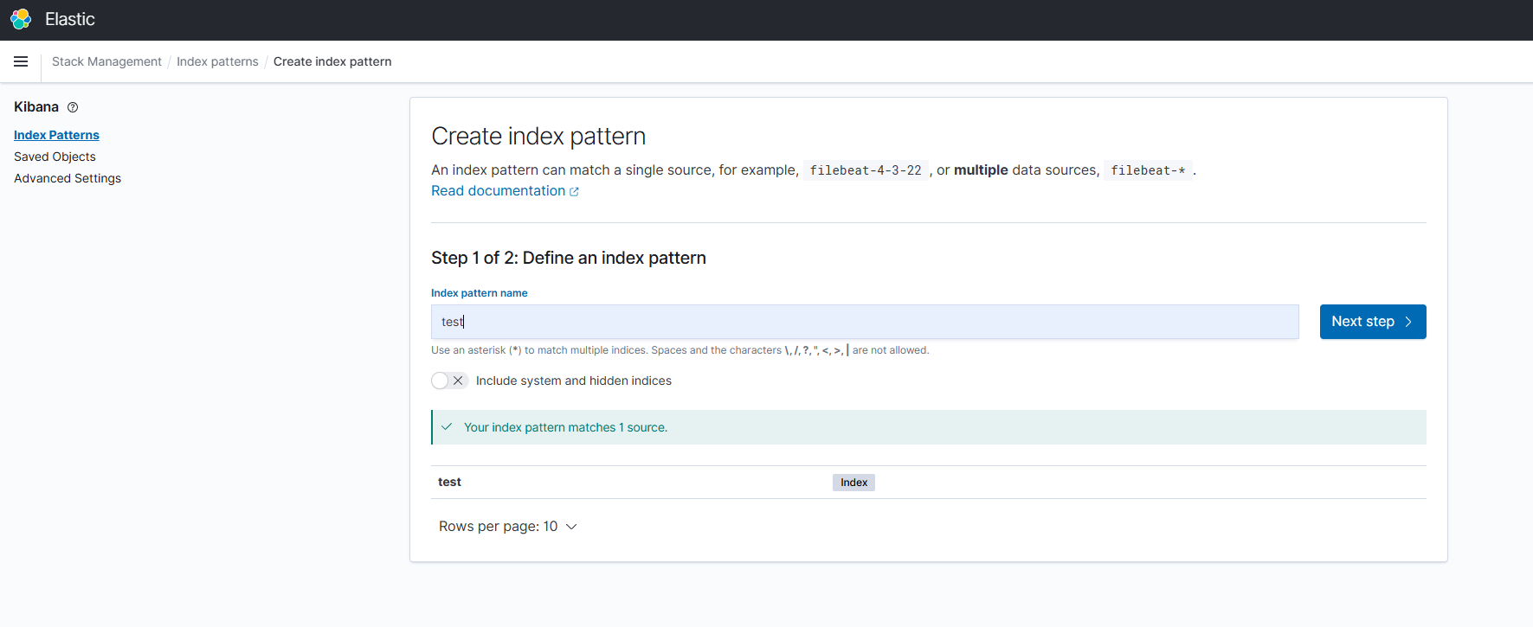Click 'Your index pattern matches 1 source' message

[x=565, y=427]
